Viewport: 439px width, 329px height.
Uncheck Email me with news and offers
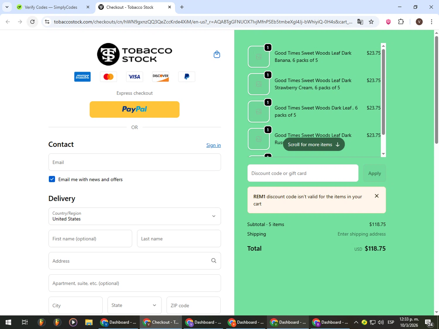(x=52, y=179)
